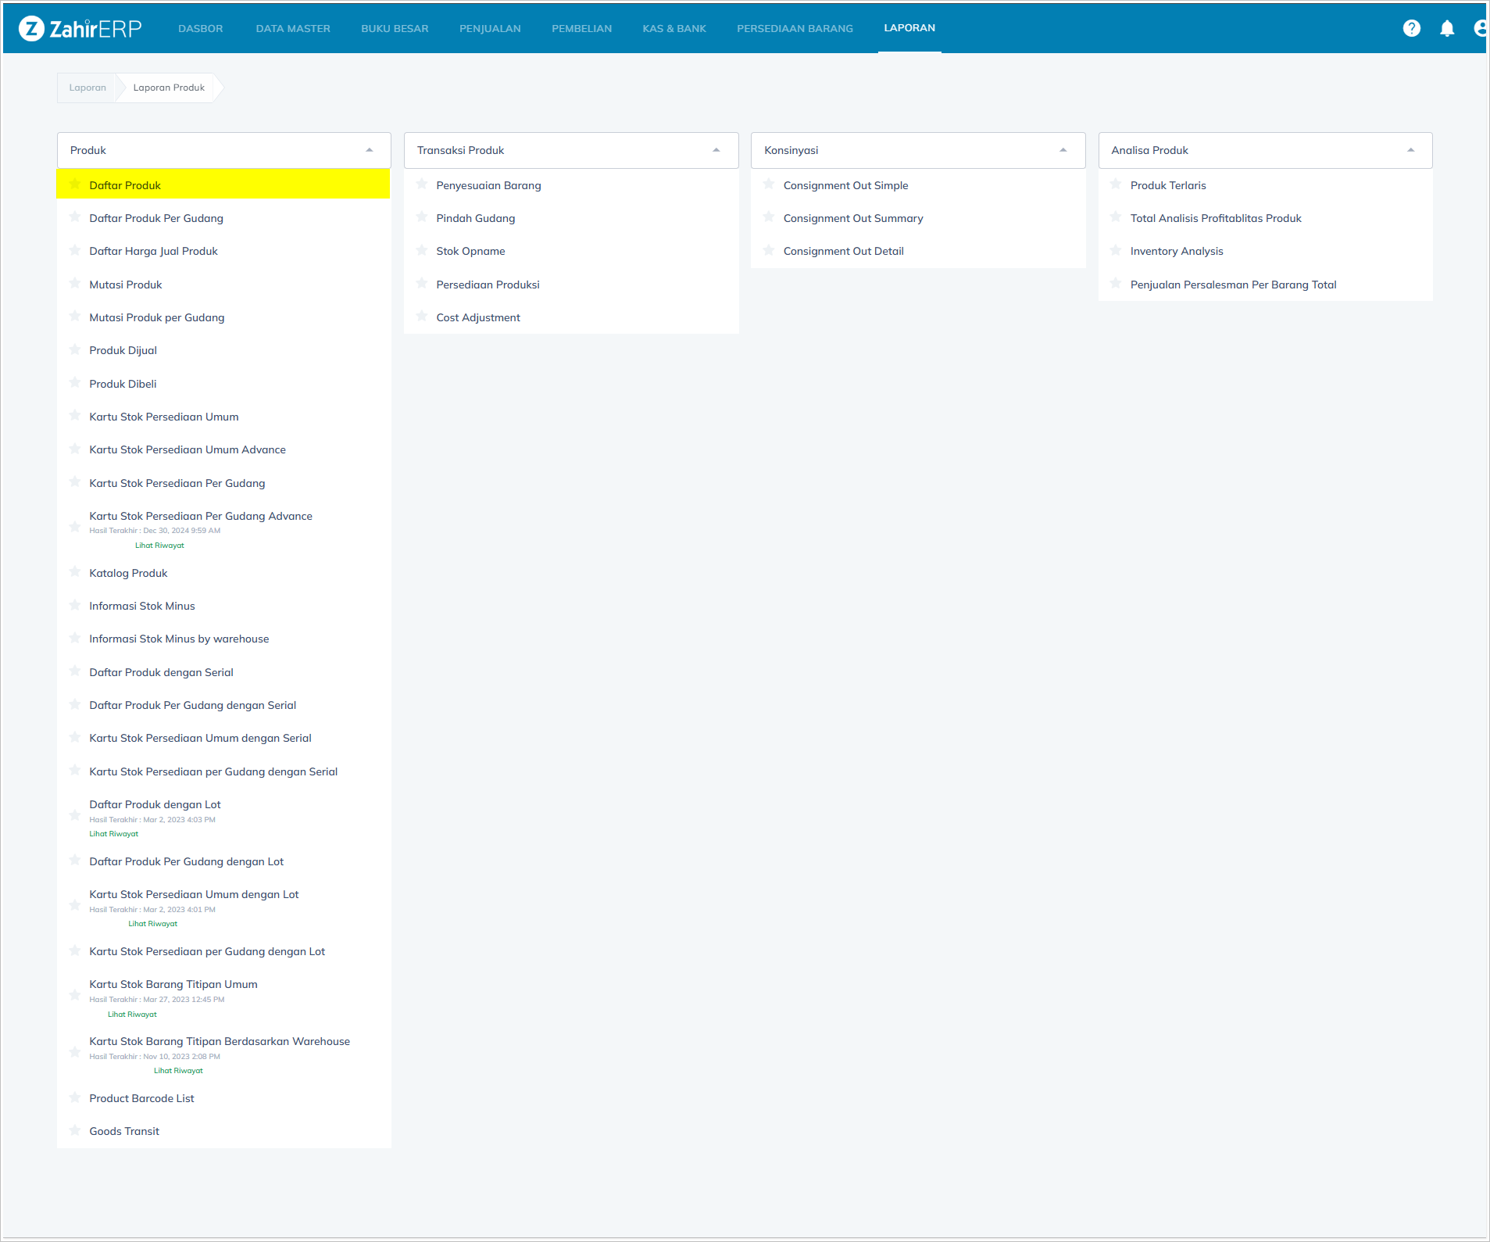Image resolution: width=1490 pixels, height=1242 pixels.
Task: Click the star next to Goods Transit
Action: coord(75,1130)
